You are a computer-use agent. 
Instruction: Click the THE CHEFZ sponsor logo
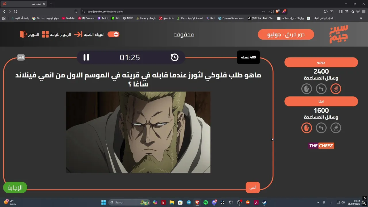[x=321, y=146]
